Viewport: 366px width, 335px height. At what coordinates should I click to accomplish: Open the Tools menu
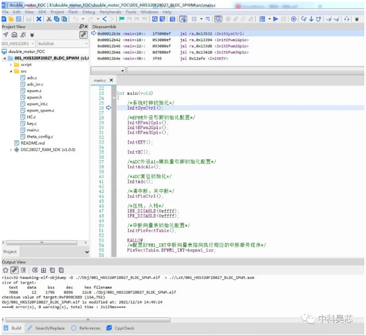pos(131,12)
